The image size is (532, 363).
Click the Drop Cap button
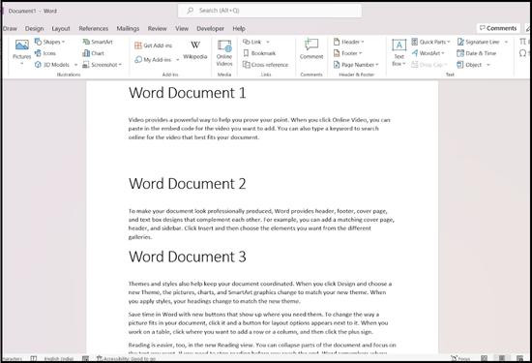(429, 65)
